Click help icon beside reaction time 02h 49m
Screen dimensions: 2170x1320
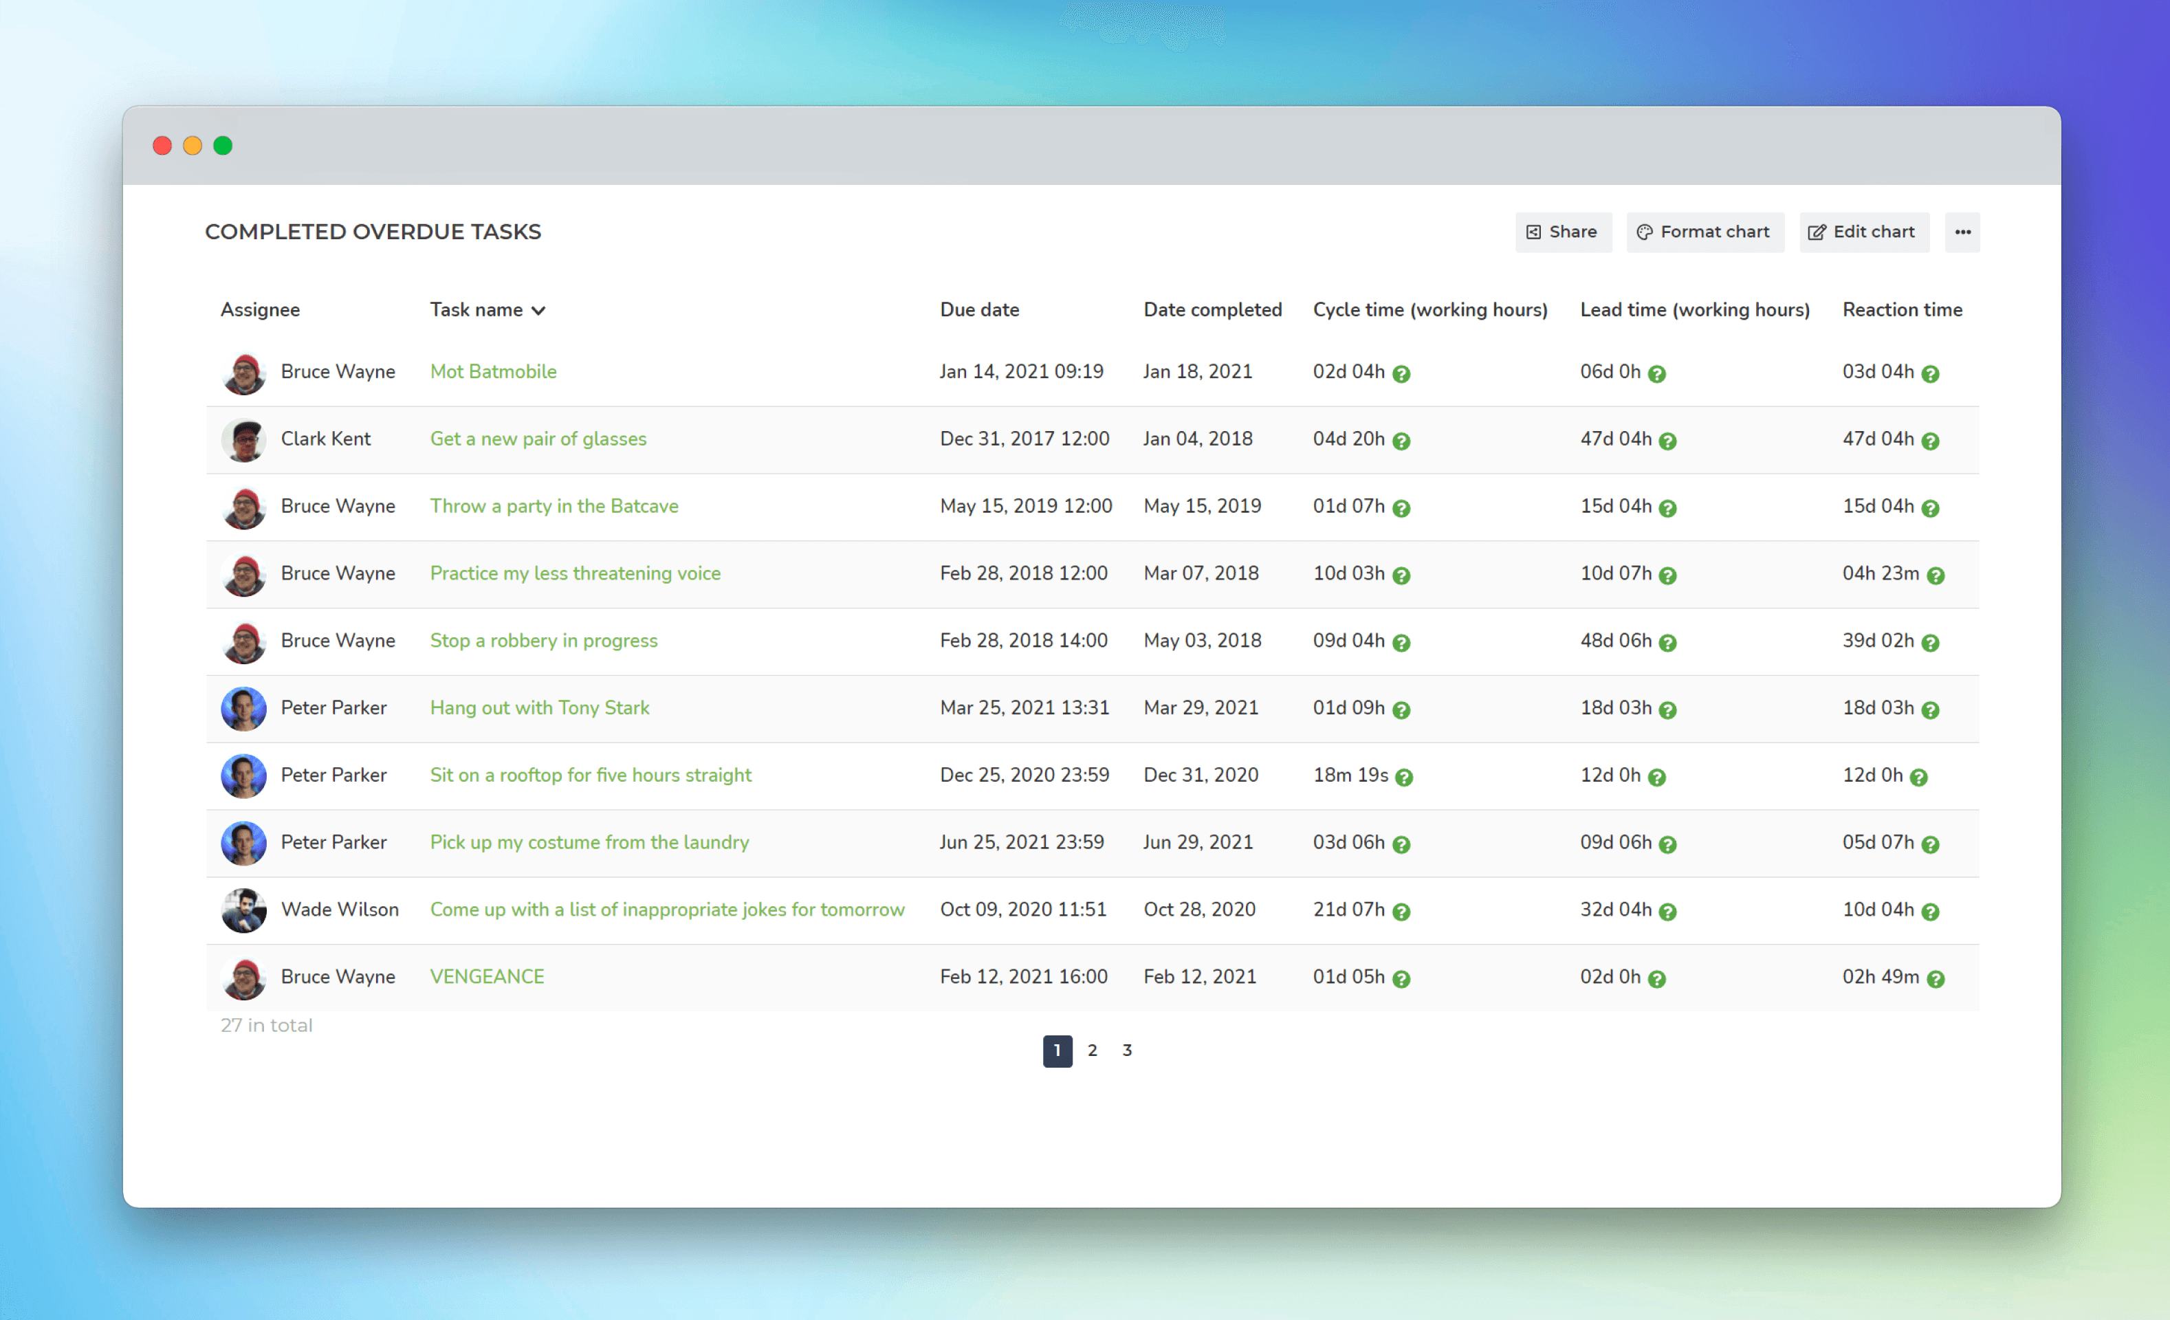[1935, 979]
